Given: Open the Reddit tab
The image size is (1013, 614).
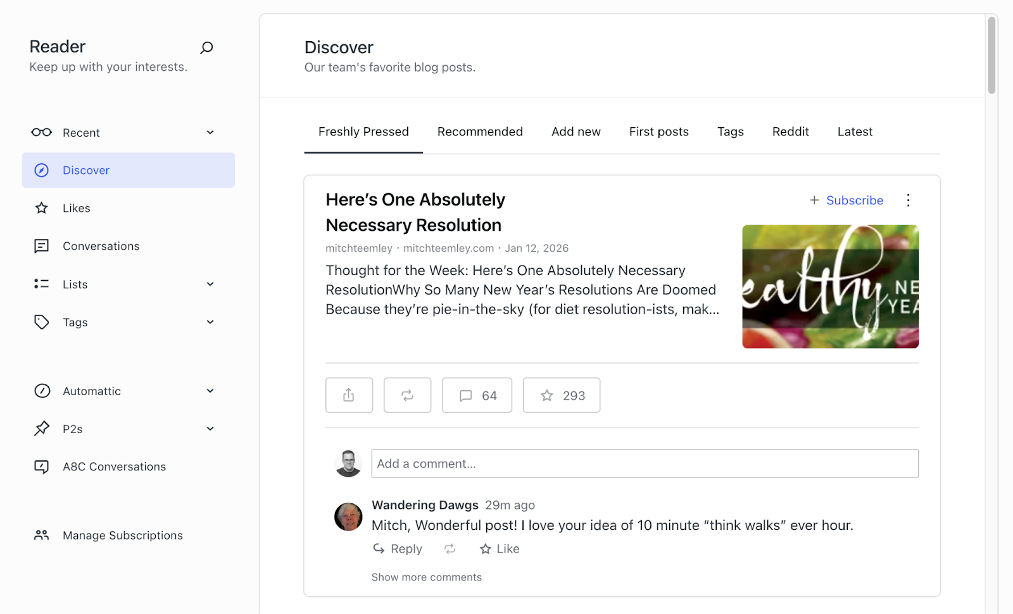Looking at the screenshot, I should click(790, 132).
